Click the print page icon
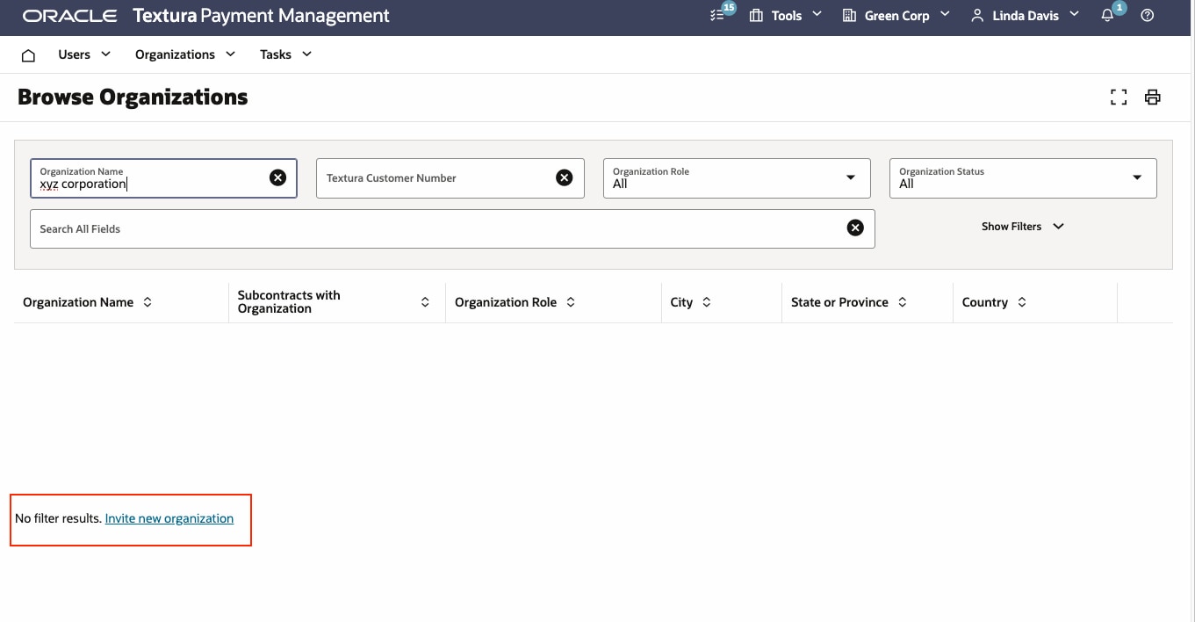 click(1153, 98)
